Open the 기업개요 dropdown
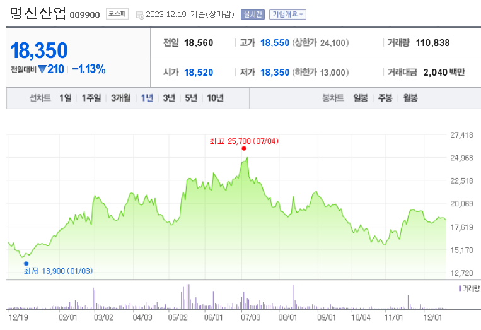The width and height of the screenshot is (481, 330). [287, 15]
